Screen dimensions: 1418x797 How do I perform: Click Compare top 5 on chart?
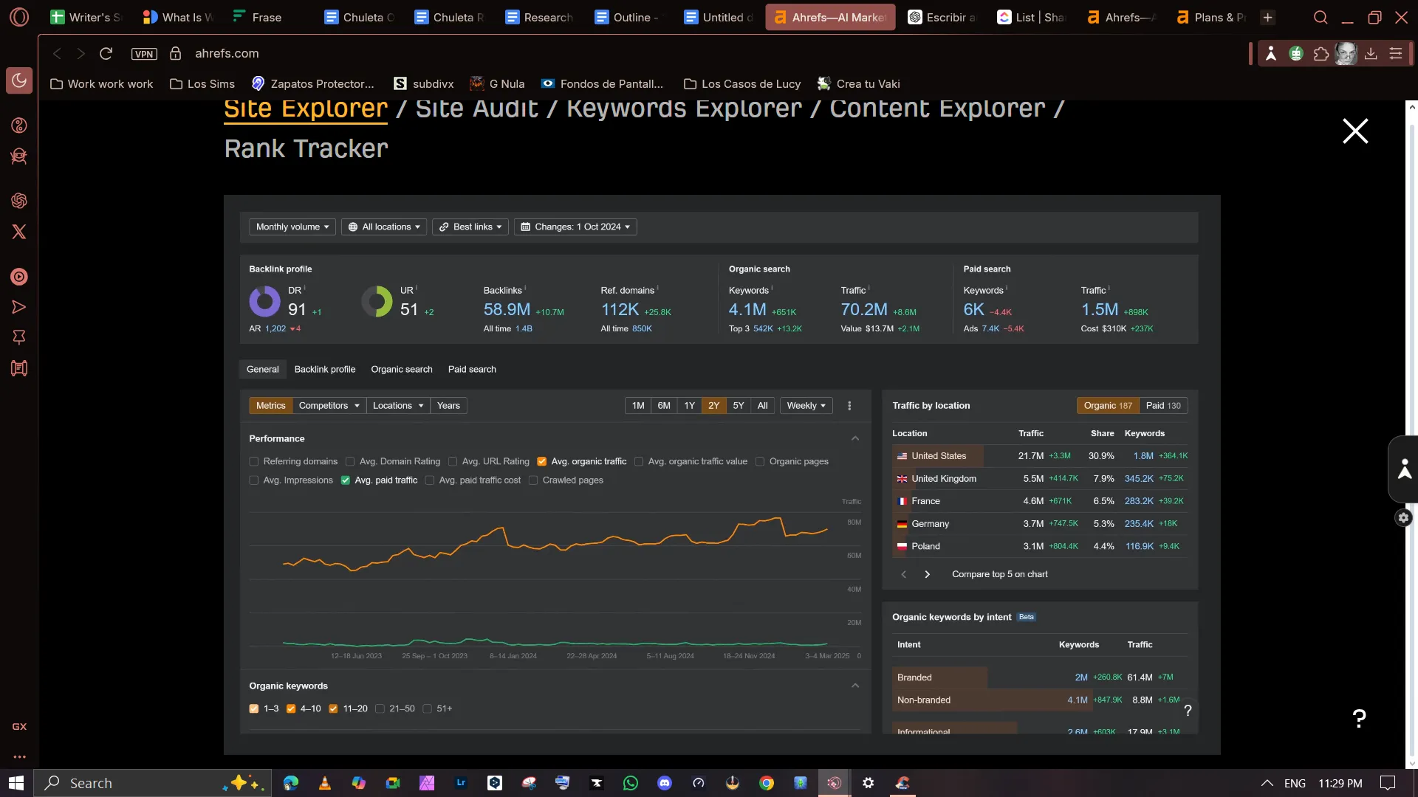pyautogui.click(x=999, y=575)
